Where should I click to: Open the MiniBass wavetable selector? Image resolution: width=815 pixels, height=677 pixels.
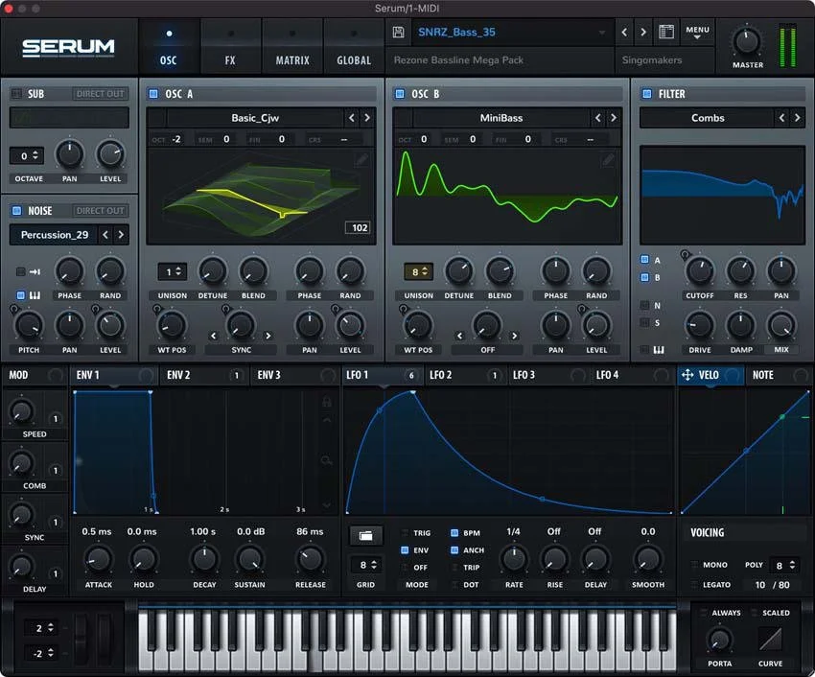501,118
